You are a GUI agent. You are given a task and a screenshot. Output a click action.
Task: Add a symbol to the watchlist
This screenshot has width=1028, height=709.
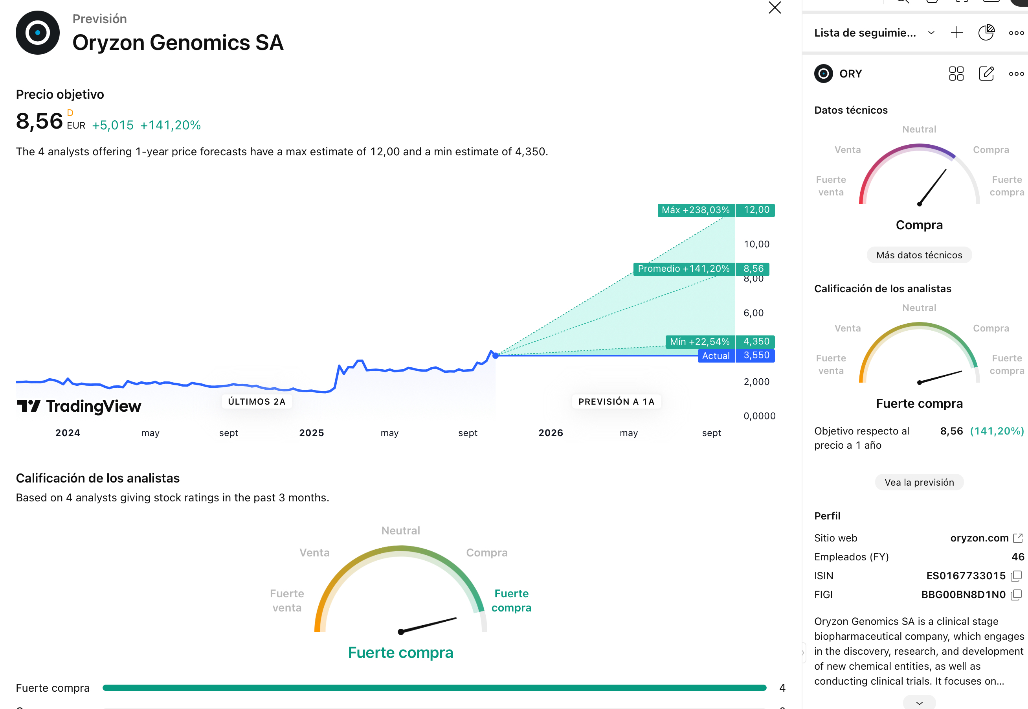pos(956,32)
